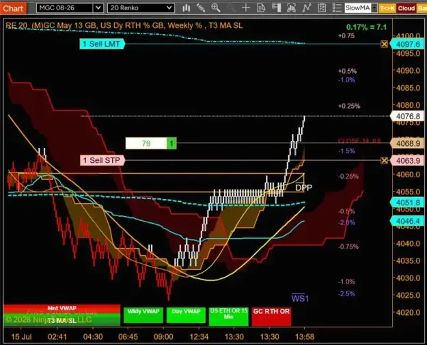Screen dimensions: 427x345
Task: Click the Day VWAP green box
Action: [186, 315]
